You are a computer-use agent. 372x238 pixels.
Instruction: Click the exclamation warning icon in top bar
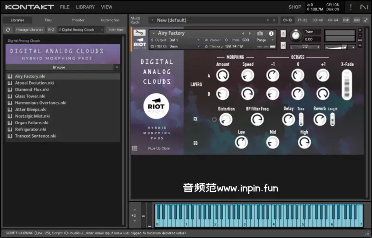coord(351,7)
